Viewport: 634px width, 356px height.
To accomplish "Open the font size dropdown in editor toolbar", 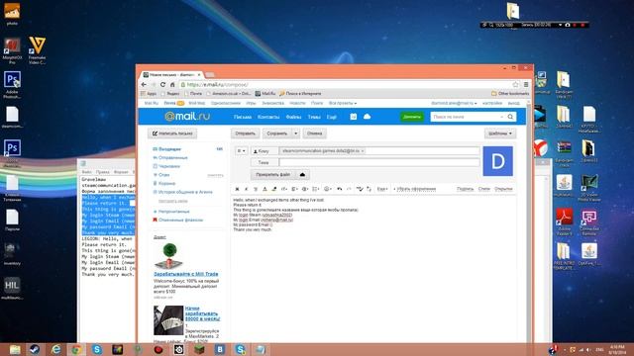I will click(x=284, y=189).
